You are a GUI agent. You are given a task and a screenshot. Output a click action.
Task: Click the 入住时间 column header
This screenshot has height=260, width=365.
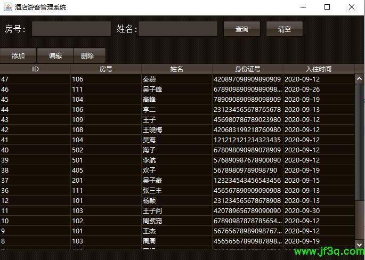pyautogui.click(x=319, y=69)
